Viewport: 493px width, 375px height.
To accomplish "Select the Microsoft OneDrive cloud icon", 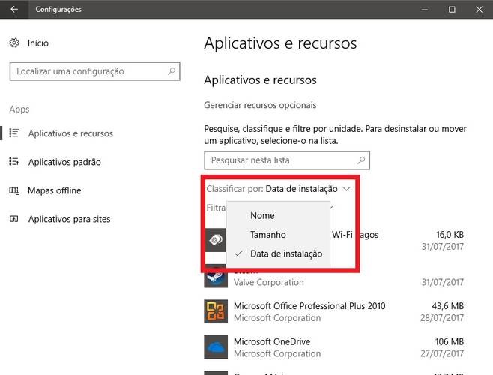I will [216, 347].
